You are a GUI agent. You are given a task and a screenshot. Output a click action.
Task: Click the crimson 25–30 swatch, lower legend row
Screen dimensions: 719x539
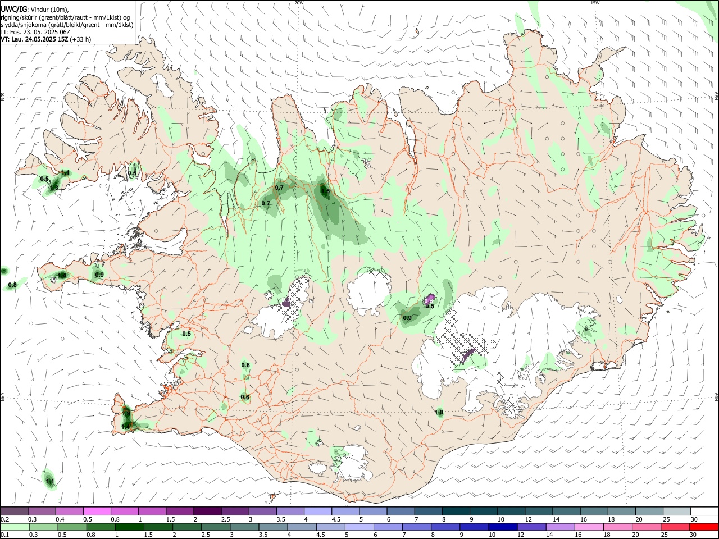(675, 527)
